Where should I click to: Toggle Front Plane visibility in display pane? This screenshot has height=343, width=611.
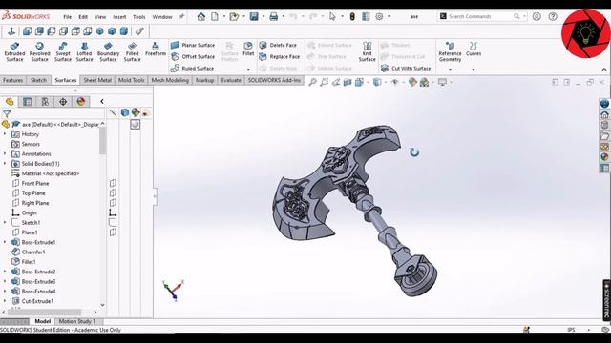coord(113,183)
